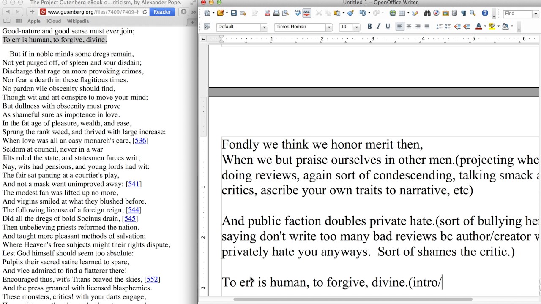The image size is (541, 304).
Task: Run the Spelling and Grammar check icon
Action: pyautogui.click(x=298, y=14)
